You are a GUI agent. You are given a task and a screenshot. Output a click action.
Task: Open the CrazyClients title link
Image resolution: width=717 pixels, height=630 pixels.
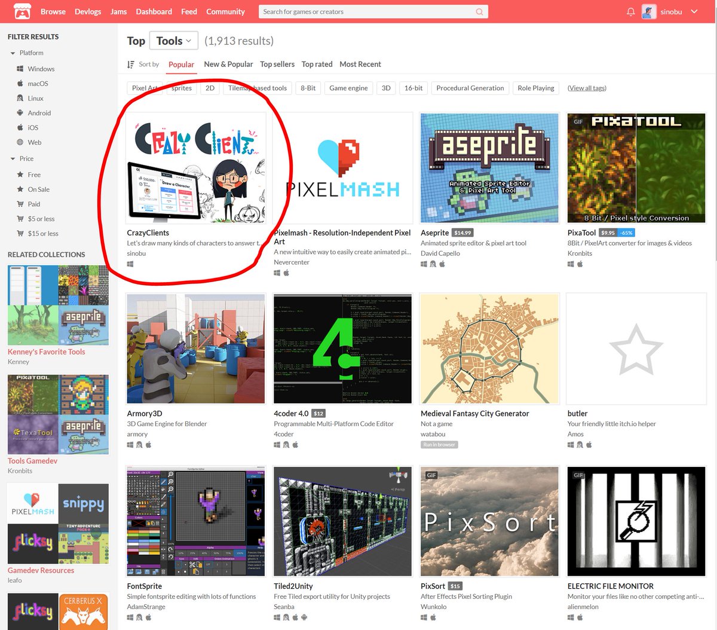148,233
